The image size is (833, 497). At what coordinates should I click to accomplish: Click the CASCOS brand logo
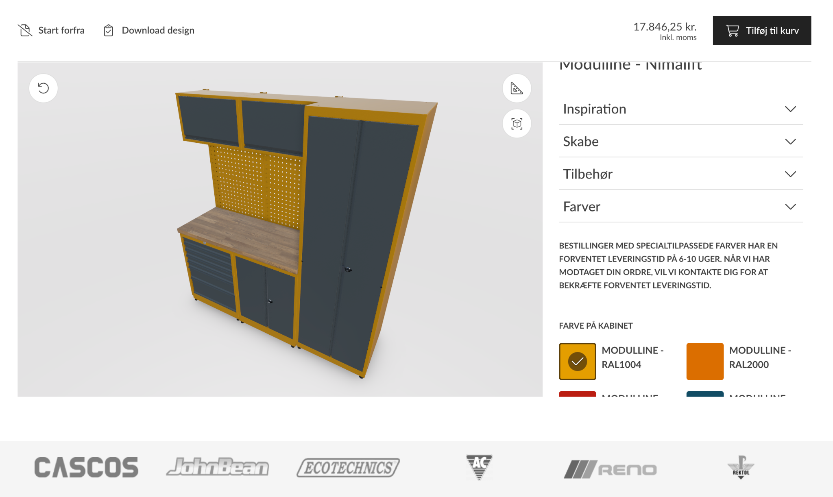pyautogui.click(x=86, y=467)
